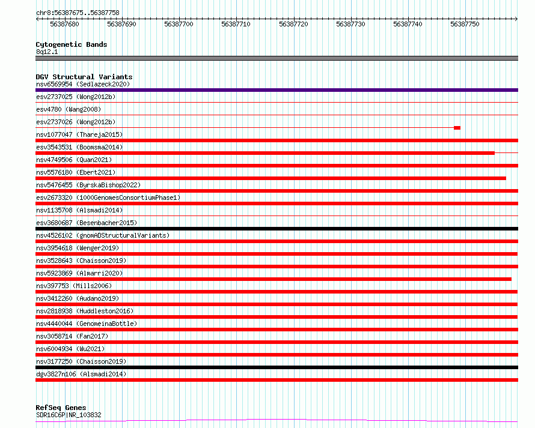Click nsv4526102 (gnomADStructuralVariants) label
The width and height of the screenshot is (535, 428).
pos(103,235)
